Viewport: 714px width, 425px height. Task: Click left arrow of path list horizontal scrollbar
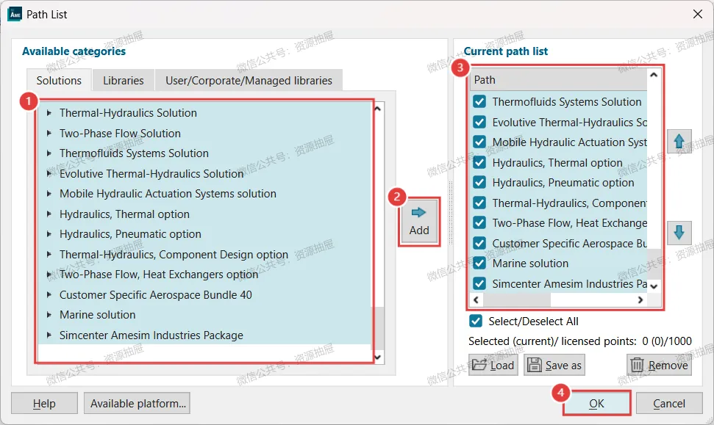tap(476, 299)
